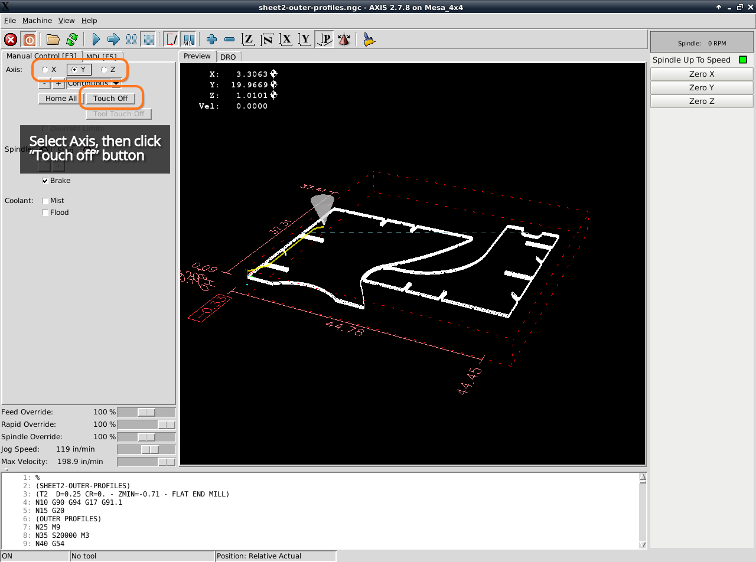This screenshot has width=756, height=562.
Task: Reload the current file with green arrows
Action: point(72,40)
